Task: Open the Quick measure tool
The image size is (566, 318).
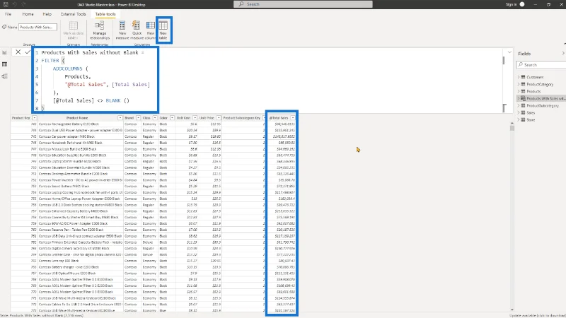Action: tap(137, 30)
